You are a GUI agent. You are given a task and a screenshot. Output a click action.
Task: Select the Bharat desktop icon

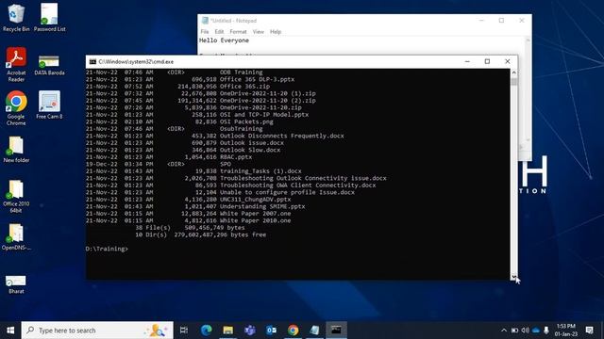tap(16, 284)
